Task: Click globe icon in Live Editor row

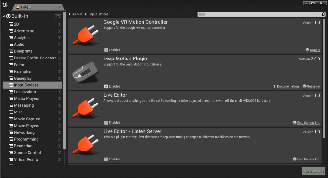Action: [295, 123]
